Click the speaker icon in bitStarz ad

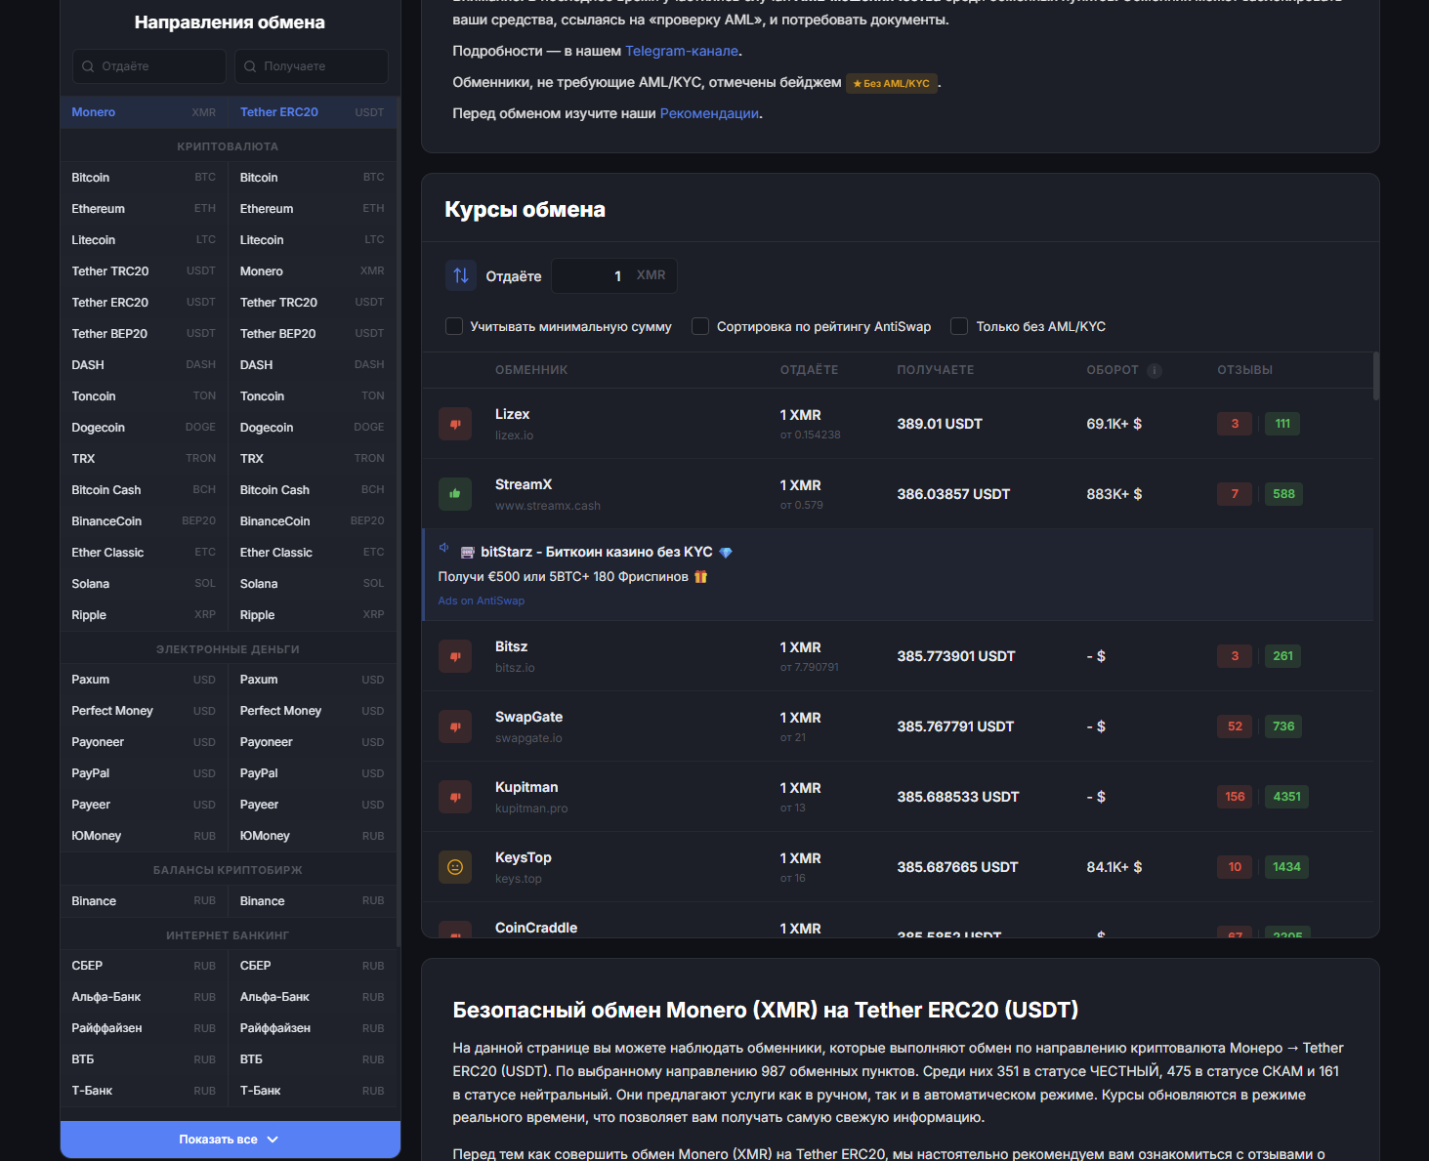pyautogui.click(x=443, y=548)
